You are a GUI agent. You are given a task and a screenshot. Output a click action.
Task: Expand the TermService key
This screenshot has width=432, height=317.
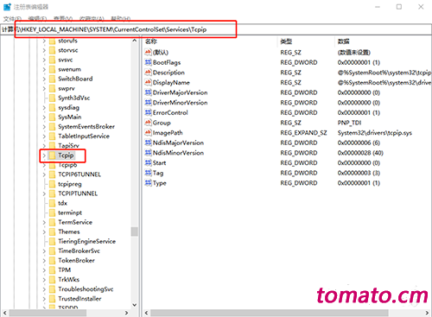tap(44, 222)
